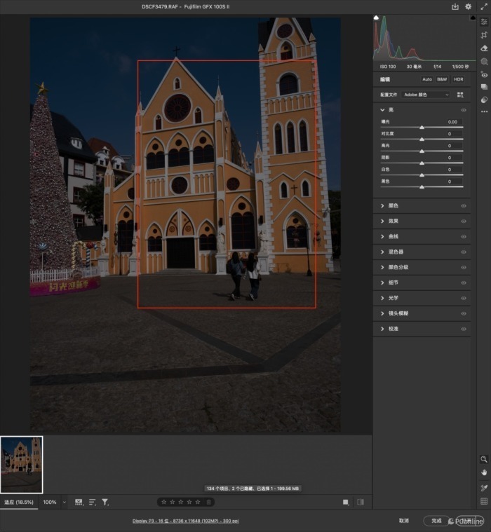Set rating to first star

click(x=163, y=502)
